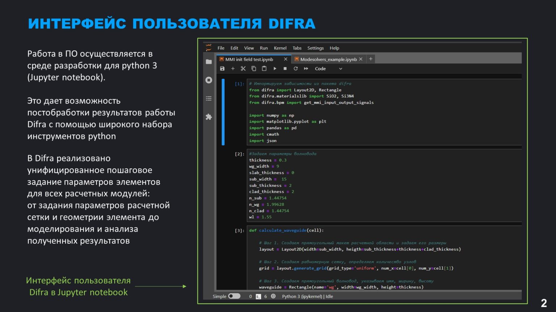Screen dimensions: 556x312
Task: Open the extension manager puzzle icon
Action: [209, 117]
